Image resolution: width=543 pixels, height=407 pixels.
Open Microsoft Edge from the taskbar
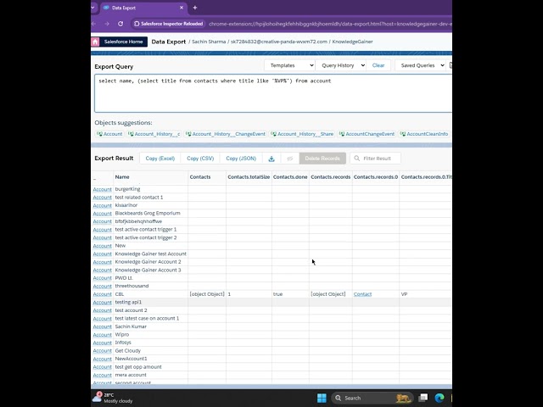439,398
